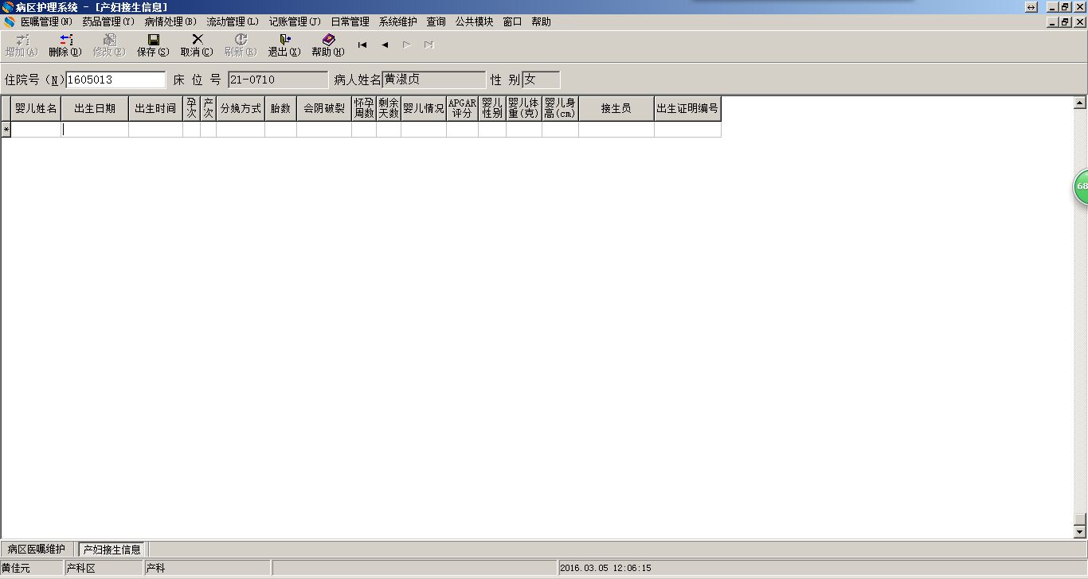
Task: Click the new-row 婴儿姓名 cell
Action: [36, 130]
